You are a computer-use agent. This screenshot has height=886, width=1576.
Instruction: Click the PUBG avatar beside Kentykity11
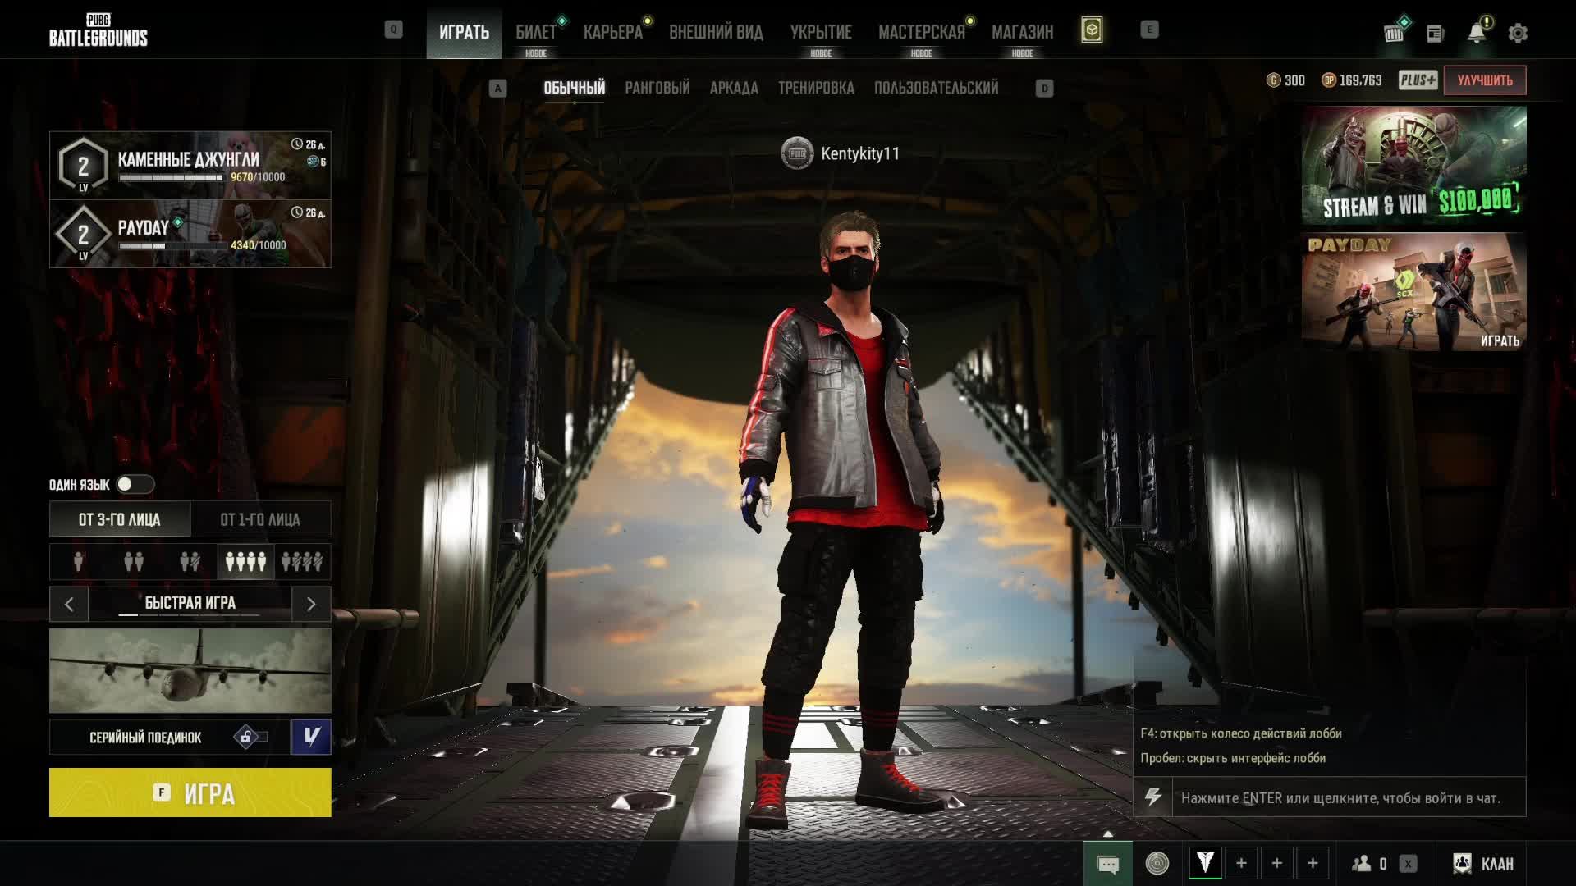pos(796,153)
